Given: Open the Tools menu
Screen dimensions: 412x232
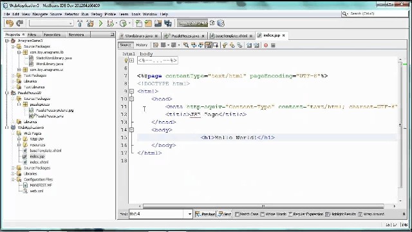Looking at the screenshot, I should click(136, 14).
